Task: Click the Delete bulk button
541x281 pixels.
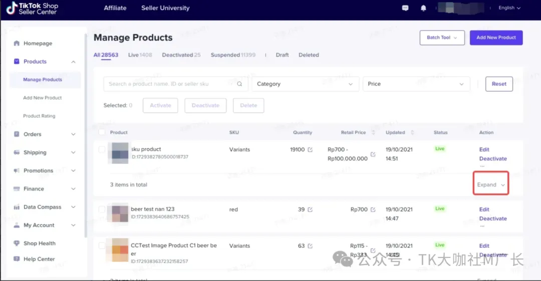Action: click(248, 105)
